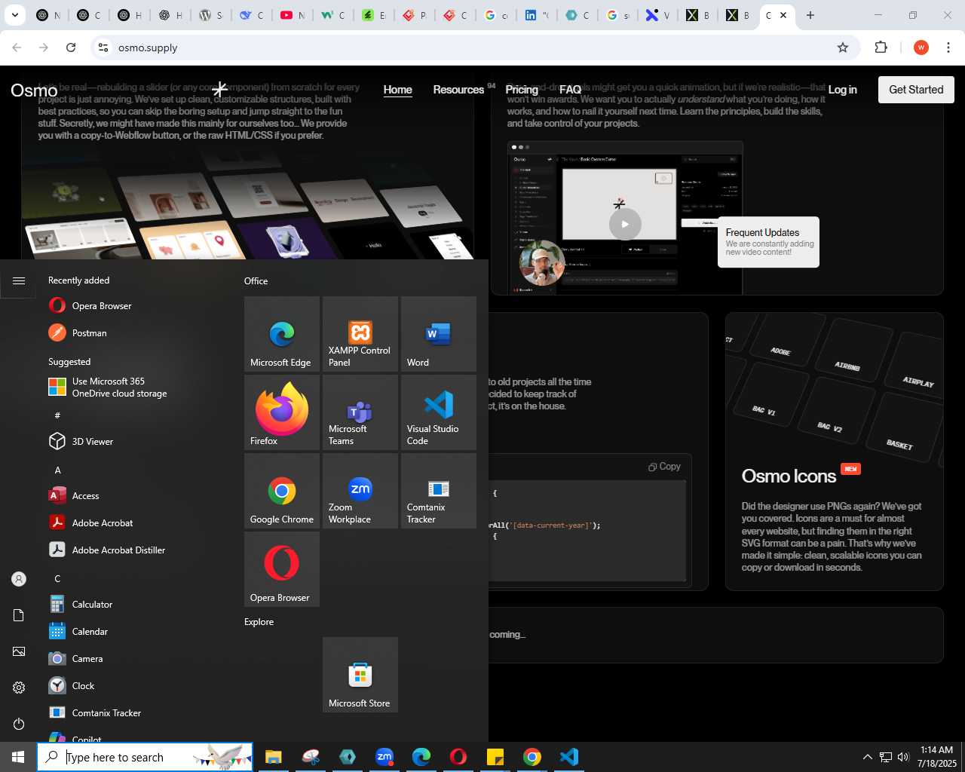Open Clock from the app list

136,686
